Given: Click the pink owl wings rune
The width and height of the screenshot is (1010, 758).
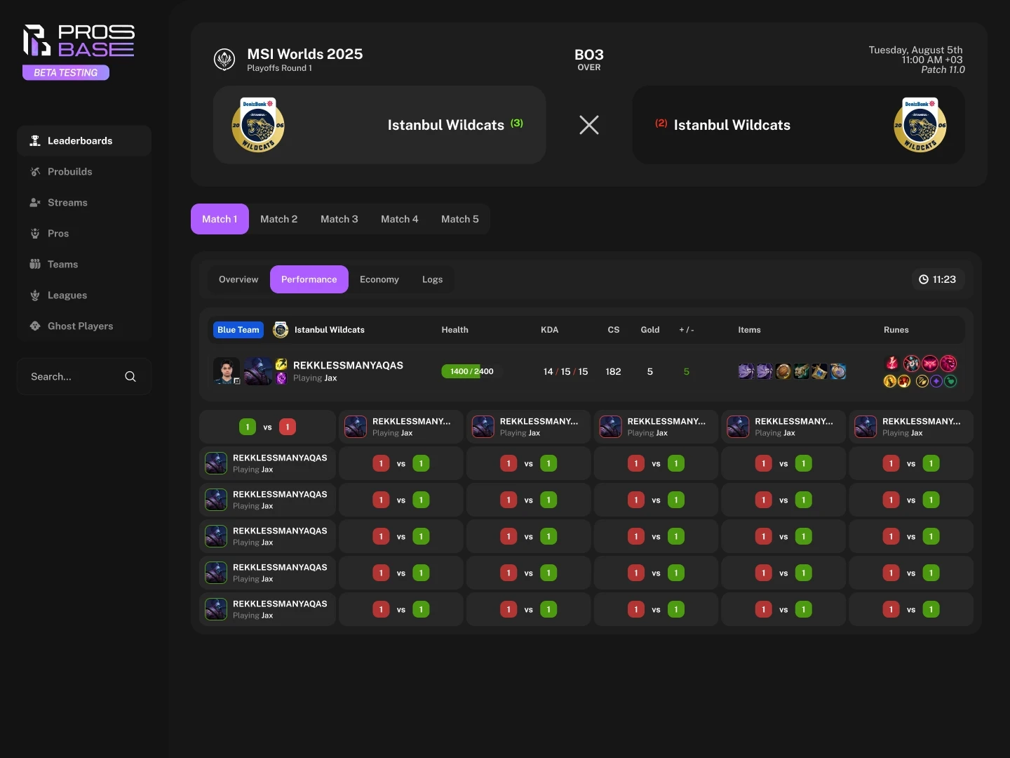Looking at the screenshot, I should click(x=930, y=363).
